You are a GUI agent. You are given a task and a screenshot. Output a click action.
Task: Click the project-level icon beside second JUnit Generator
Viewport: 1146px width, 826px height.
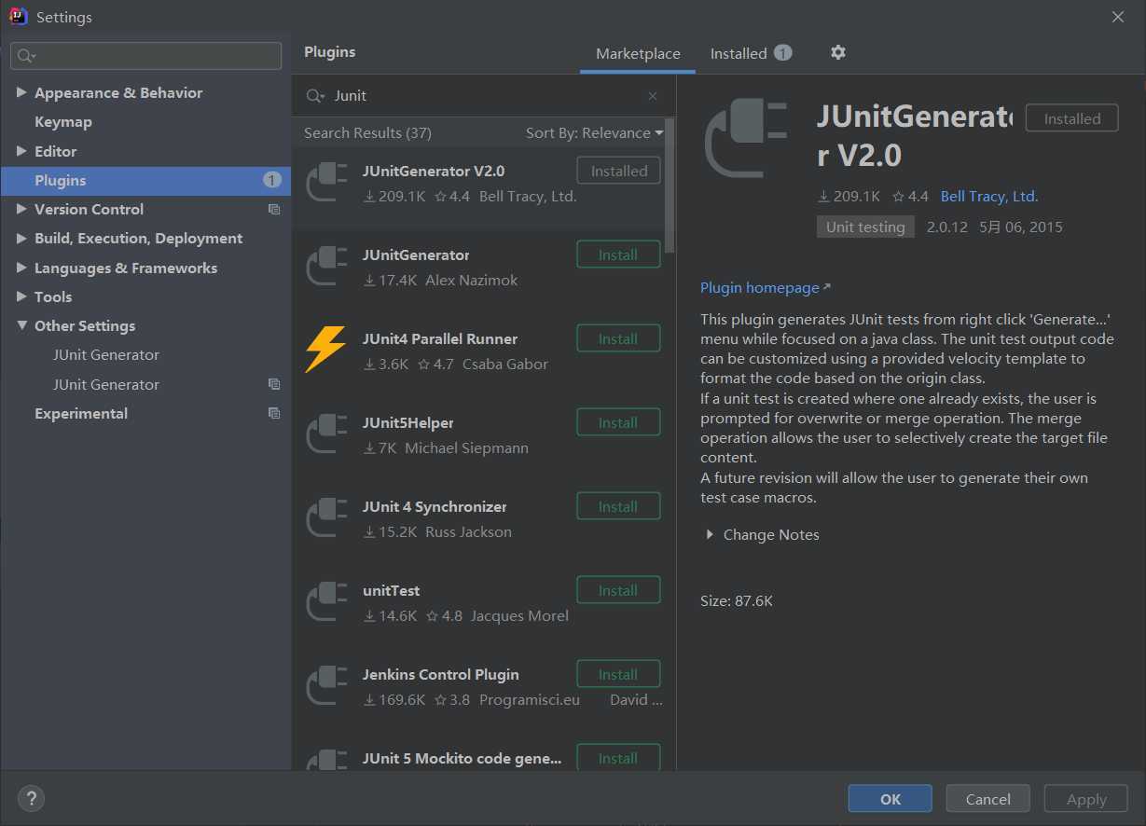point(274,384)
